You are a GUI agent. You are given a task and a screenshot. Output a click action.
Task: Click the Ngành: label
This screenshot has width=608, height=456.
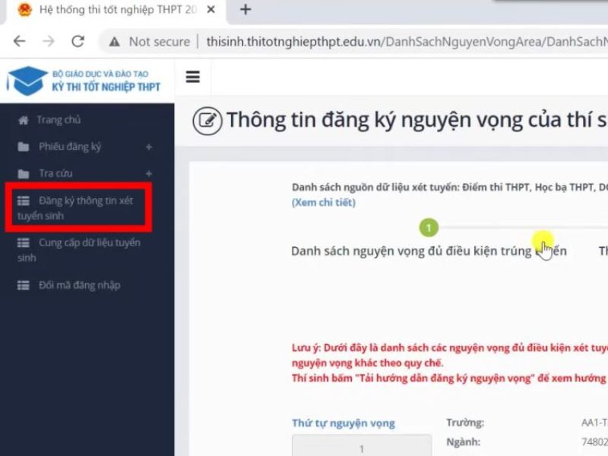coord(463,442)
